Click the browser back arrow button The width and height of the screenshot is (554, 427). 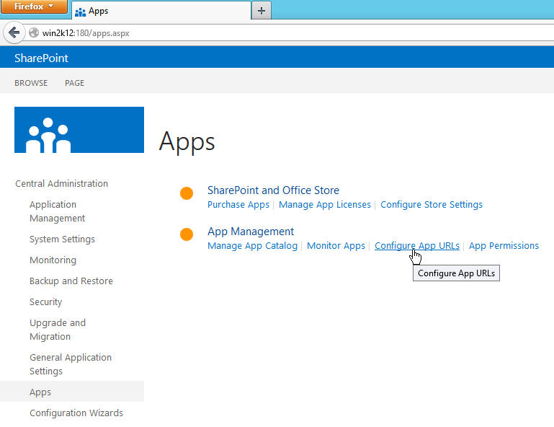14,33
